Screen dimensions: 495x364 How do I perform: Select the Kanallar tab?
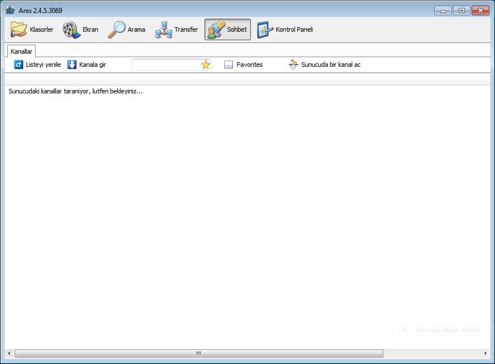pyautogui.click(x=22, y=52)
